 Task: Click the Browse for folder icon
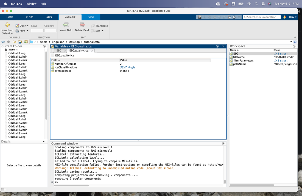(x=26, y=42)
